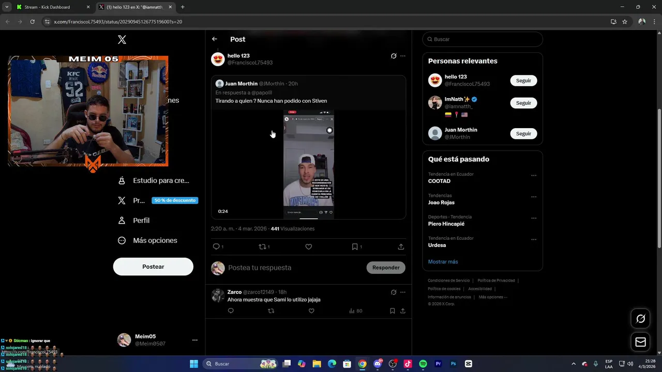This screenshot has height=372, width=662.
Task: Go back using the Post arrow
Action: 215,39
